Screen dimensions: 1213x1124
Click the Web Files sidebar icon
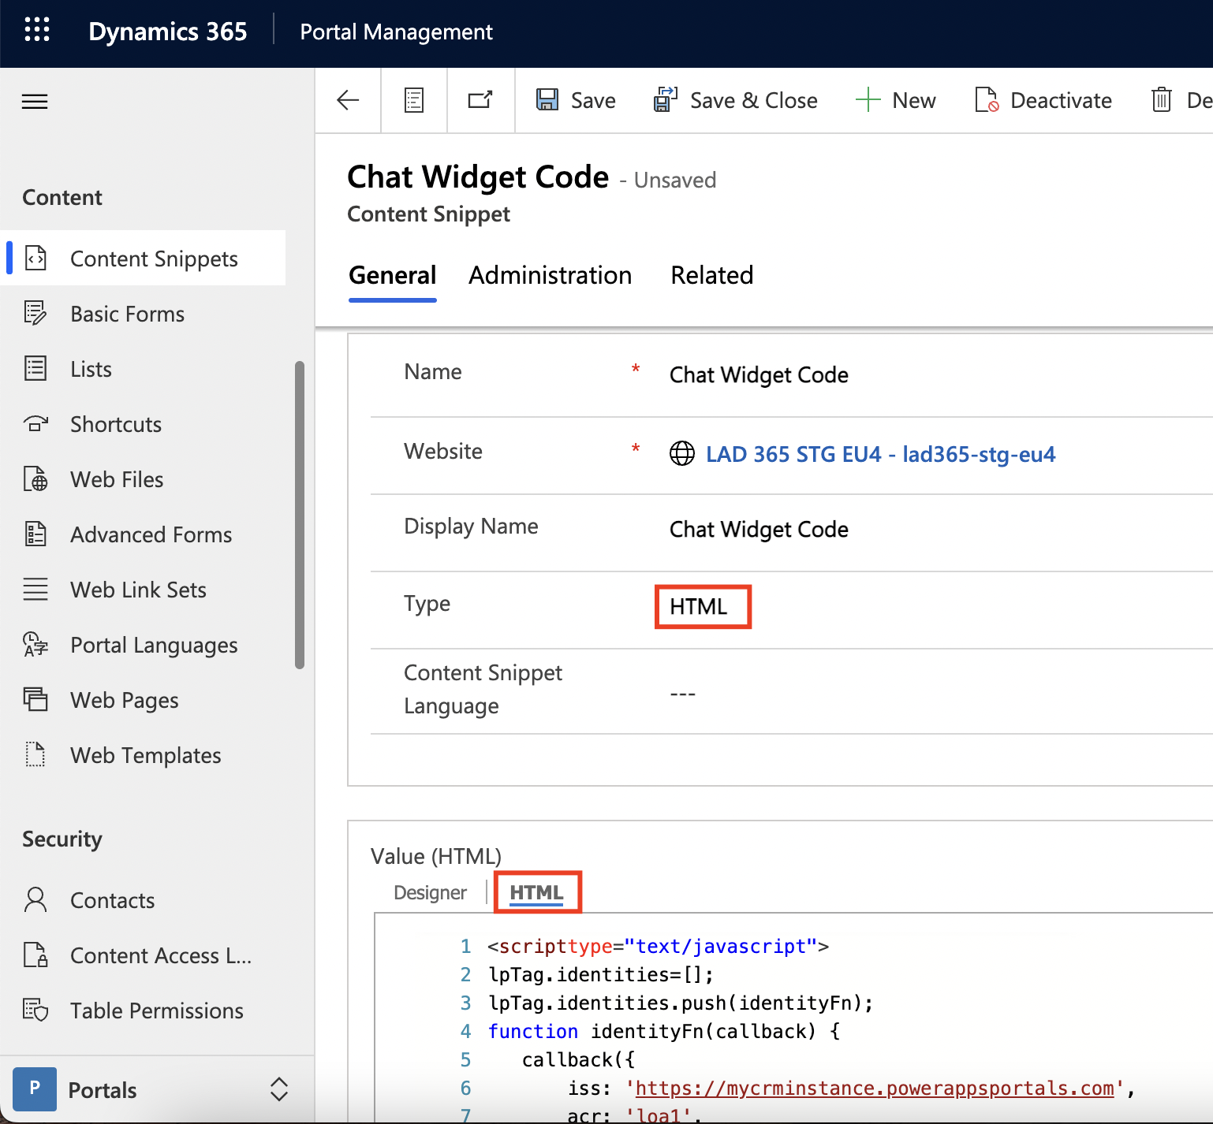coord(35,478)
